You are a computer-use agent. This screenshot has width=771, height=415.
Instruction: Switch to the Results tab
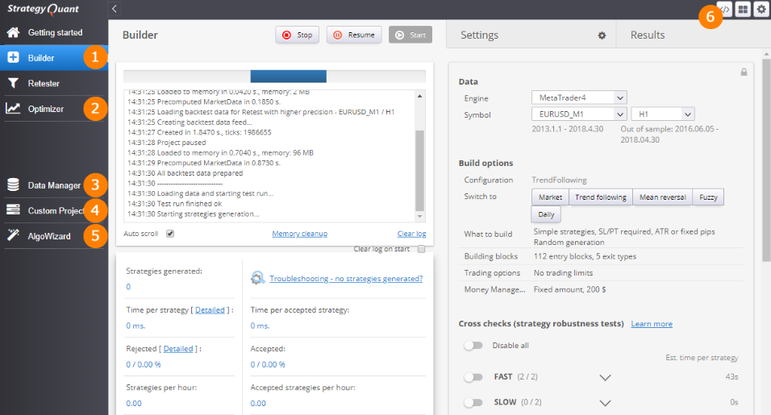648,35
